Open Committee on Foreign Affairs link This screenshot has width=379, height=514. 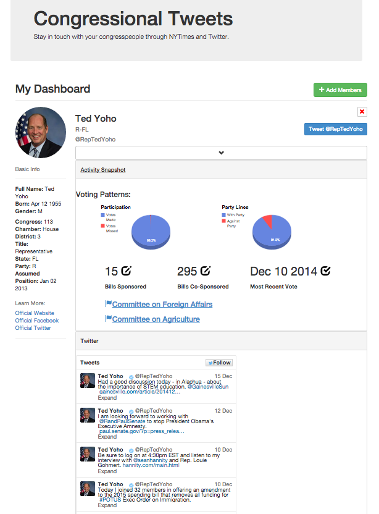click(x=162, y=304)
